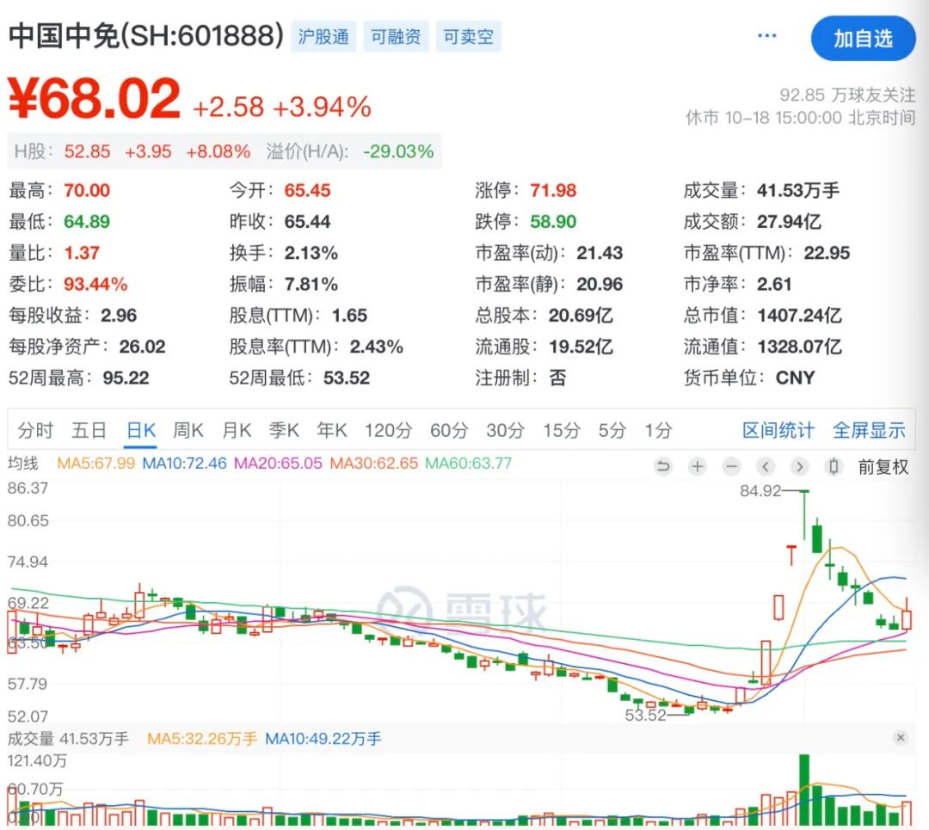The width and height of the screenshot is (929, 830).
Task: Select the 月K tab
Action: tap(237, 430)
